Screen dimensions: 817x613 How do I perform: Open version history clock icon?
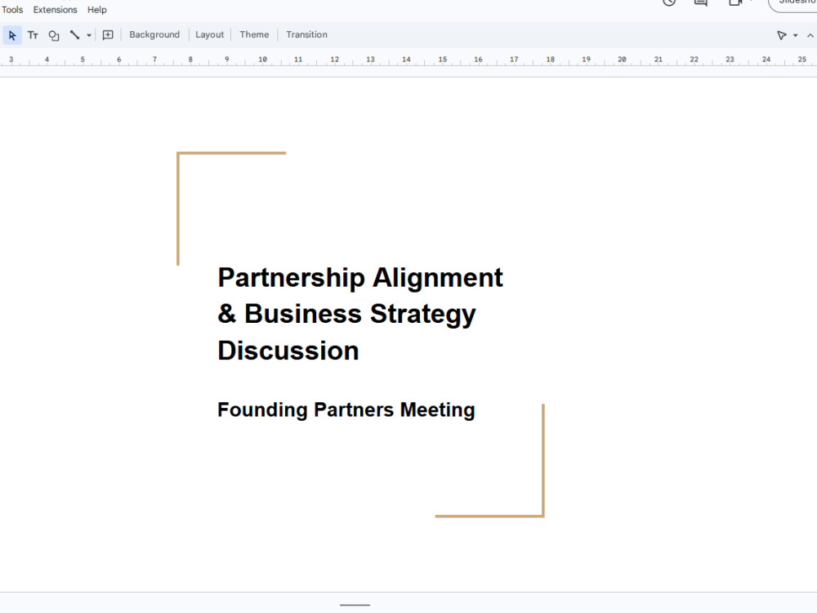[669, 2]
